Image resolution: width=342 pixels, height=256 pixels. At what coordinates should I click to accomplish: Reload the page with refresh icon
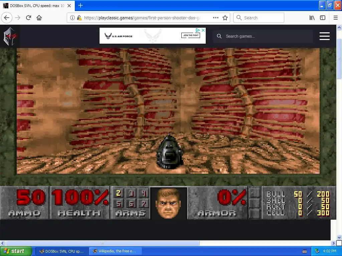point(29,18)
